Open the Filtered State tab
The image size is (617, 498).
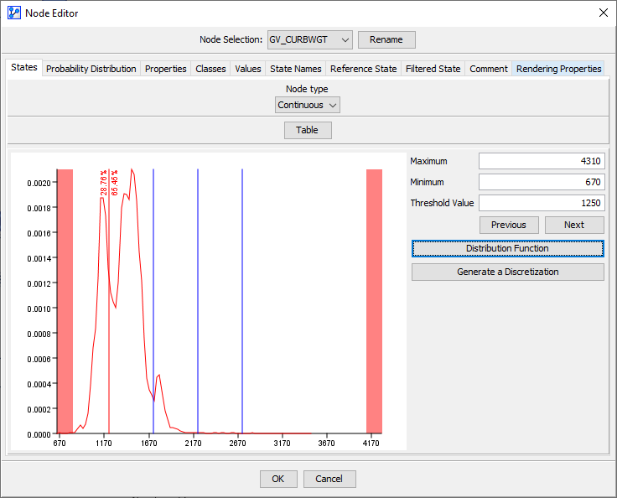point(433,69)
